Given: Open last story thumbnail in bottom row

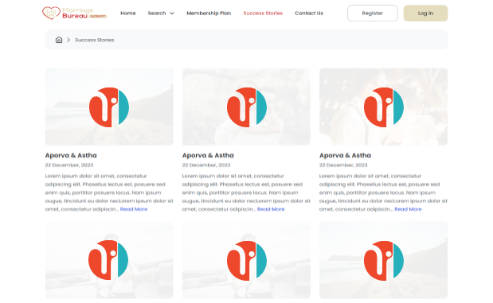Looking at the screenshot, I should point(383,260).
